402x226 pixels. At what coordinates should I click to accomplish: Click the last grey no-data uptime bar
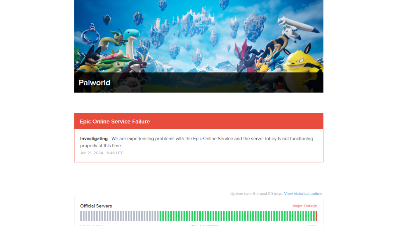click(x=158, y=216)
